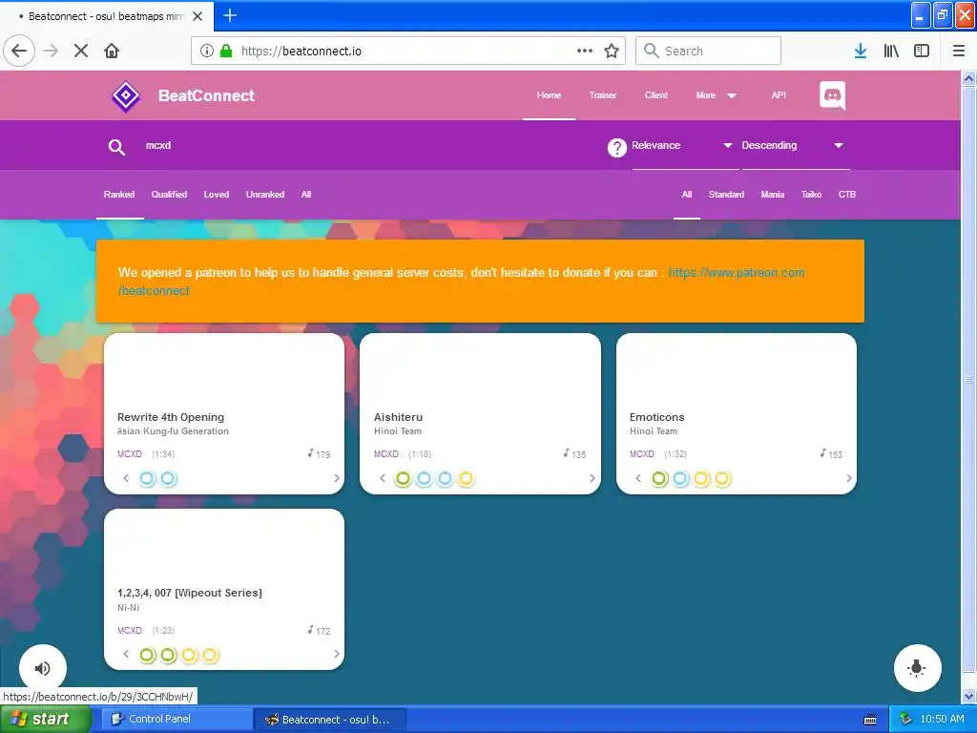
Task: Click the mcxd beatmap search field
Action: click(367, 146)
